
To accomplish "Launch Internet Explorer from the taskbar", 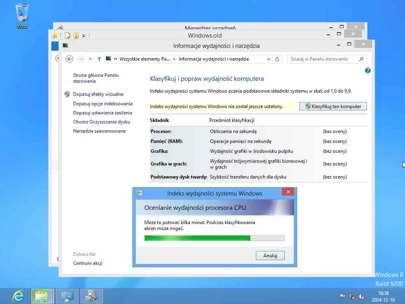I will pyautogui.click(x=18, y=296).
